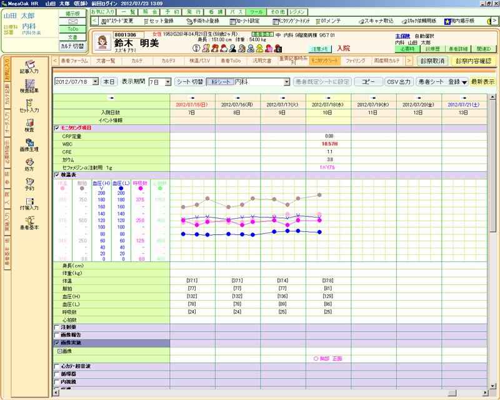Click the patient ID field 8001306
The height and width of the screenshot is (400, 500).
[x=129, y=35]
